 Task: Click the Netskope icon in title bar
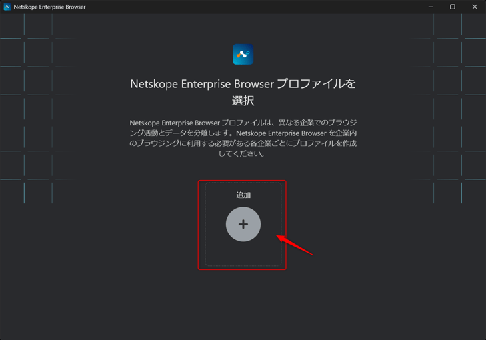pos(7,7)
